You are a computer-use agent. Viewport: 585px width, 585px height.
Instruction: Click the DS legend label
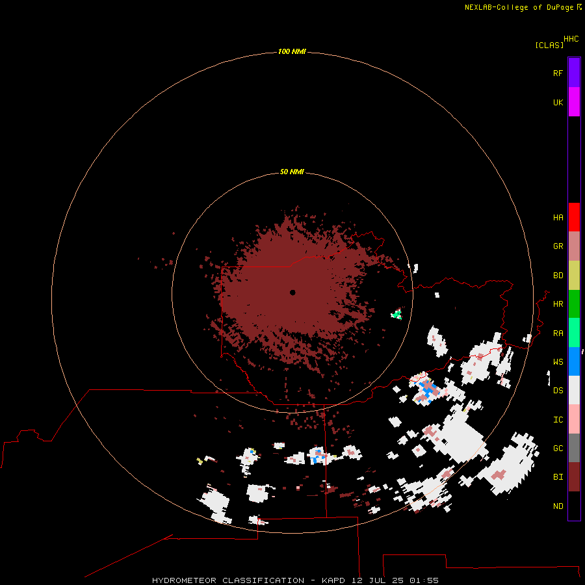pos(558,391)
